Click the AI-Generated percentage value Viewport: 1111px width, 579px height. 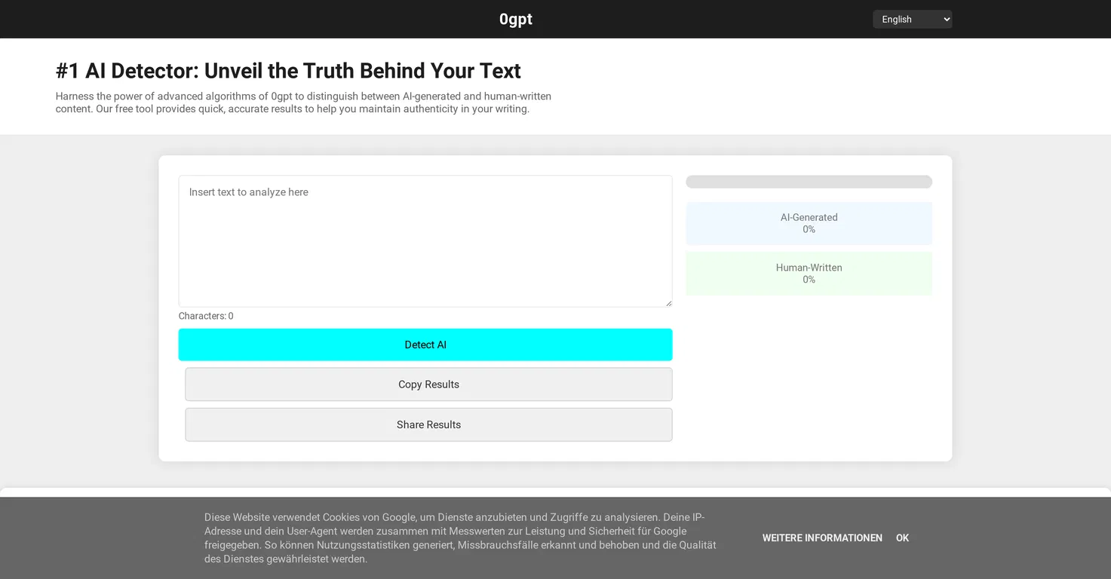[x=809, y=229]
